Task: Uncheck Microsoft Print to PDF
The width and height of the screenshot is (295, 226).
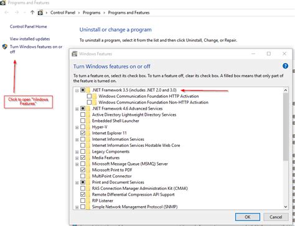Action: pos(83,170)
